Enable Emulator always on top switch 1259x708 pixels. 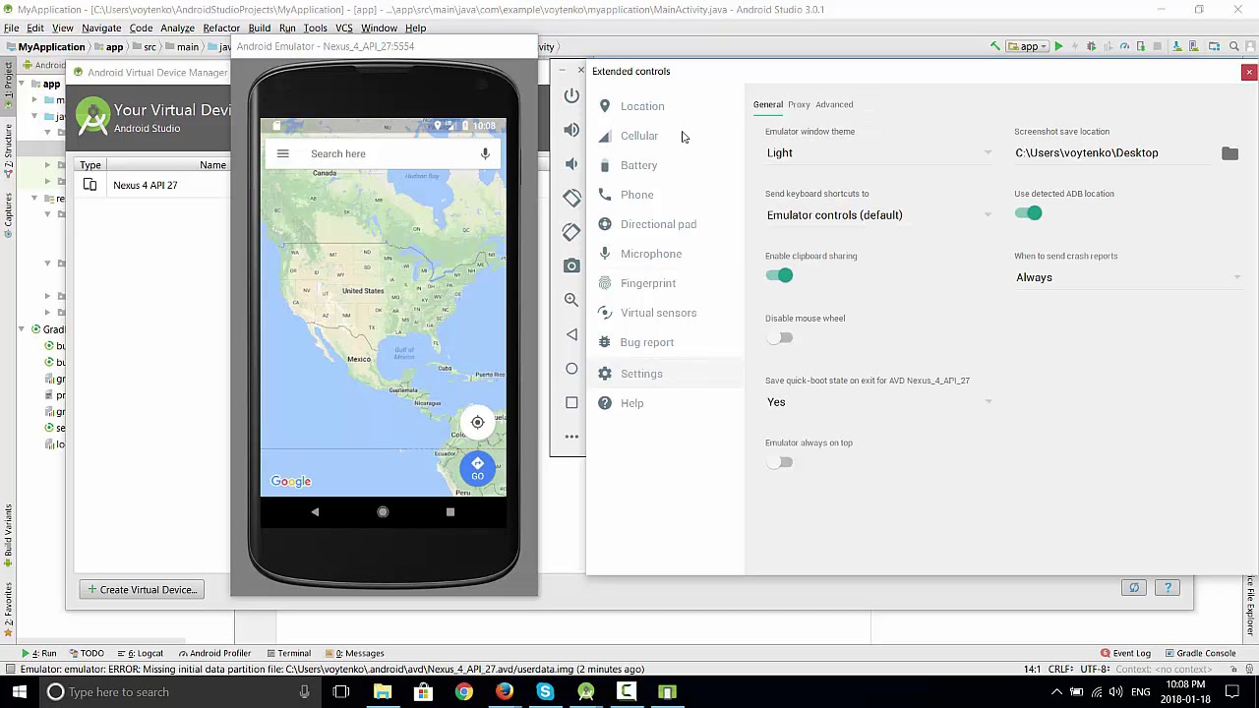(x=779, y=462)
